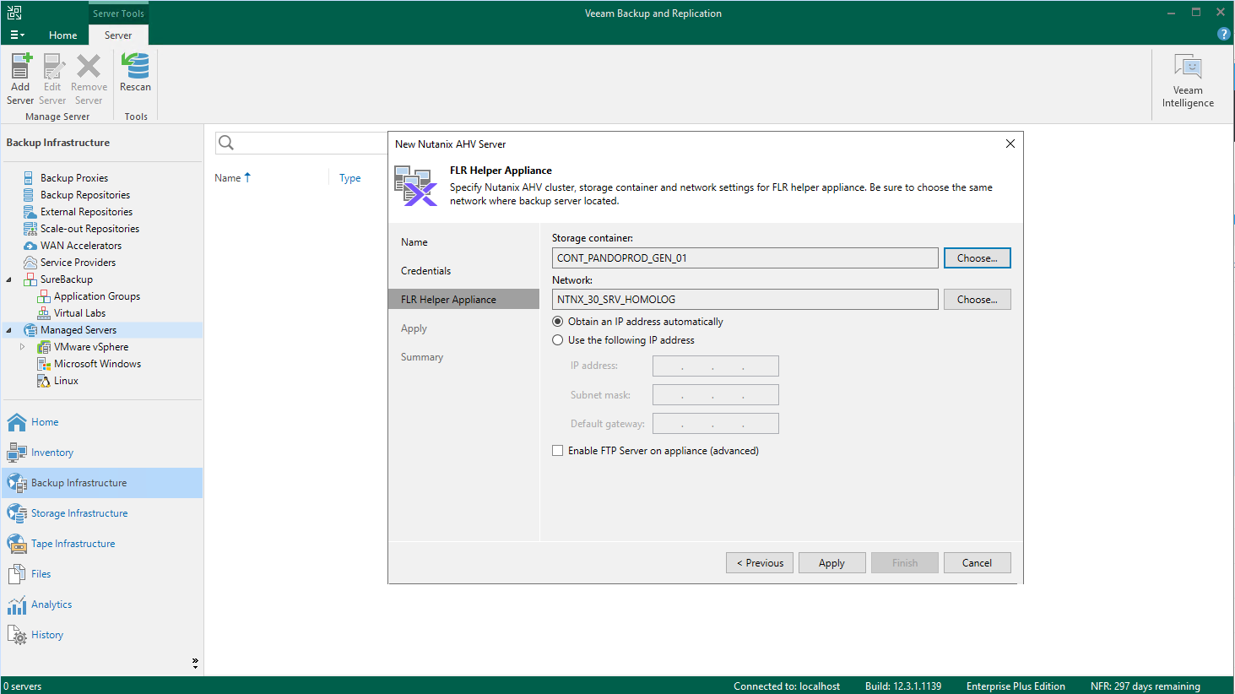Expand navigation pane overflow chevron
The image size is (1235, 694).
pyautogui.click(x=195, y=664)
